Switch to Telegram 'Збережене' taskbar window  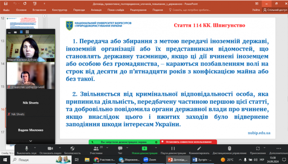pos(129,160)
